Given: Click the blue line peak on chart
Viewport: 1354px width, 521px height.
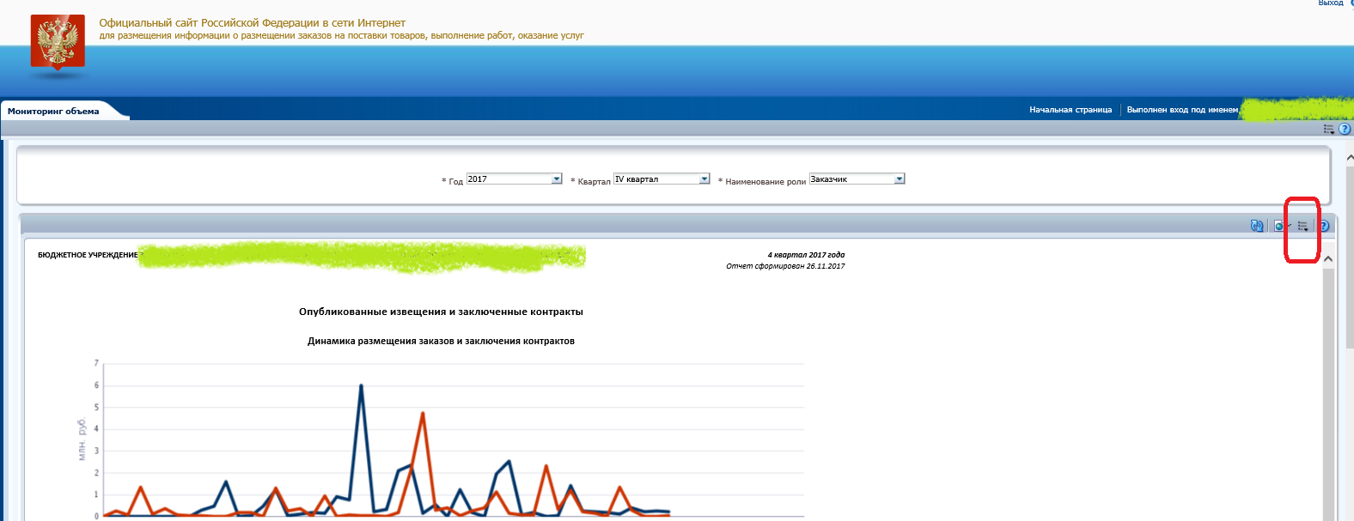Looking at the screenshot, I should pyautogui.click(x=361, y=386).
